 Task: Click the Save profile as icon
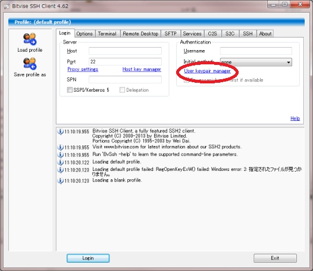[30, 64]
